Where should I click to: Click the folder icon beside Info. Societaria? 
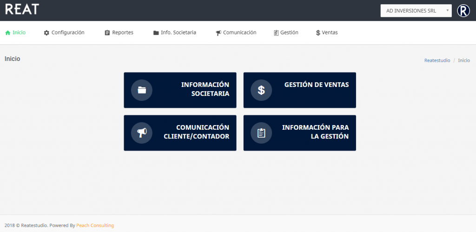click(156, 33)
